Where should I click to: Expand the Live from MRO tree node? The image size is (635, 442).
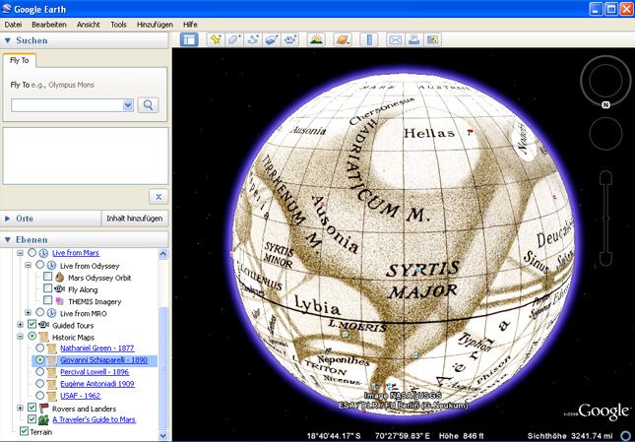tap(28, 313)
